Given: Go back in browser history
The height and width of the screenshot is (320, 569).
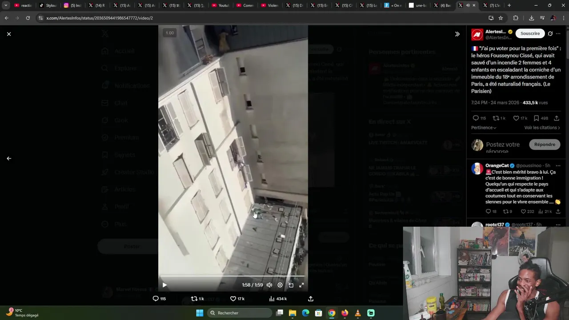Looking at the screenshot, I should [x=6, y=18].
